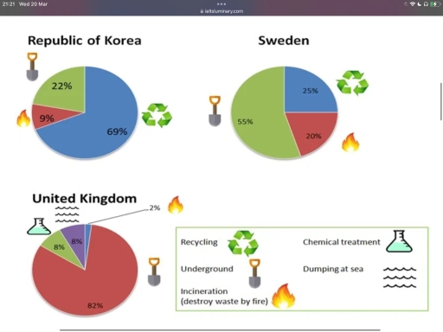Click the sea waves icon above the UK pie
The height and width of the screenshot is (332, 443).
coord(67,214)
